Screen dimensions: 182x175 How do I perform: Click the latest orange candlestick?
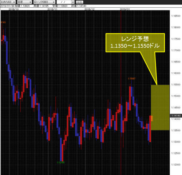tap(152, 119)
